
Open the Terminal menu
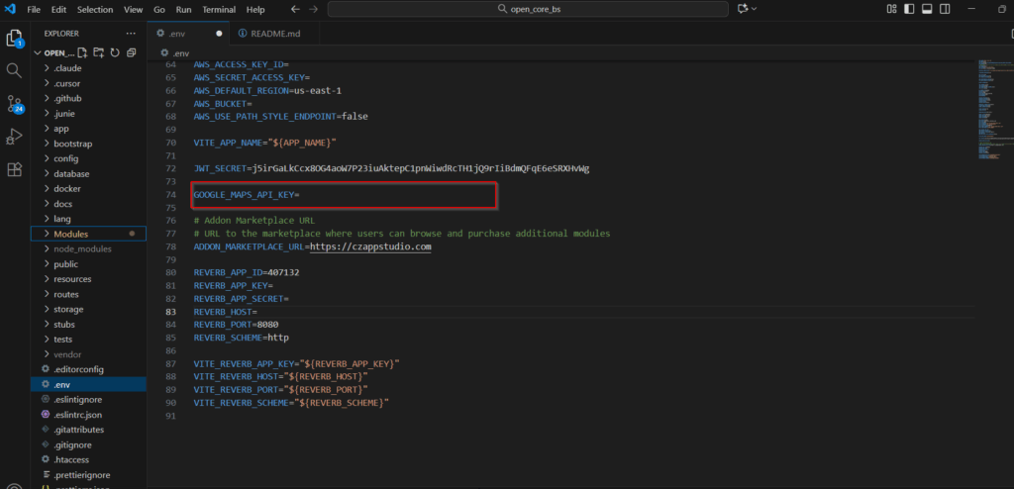(x=219, y=10)
